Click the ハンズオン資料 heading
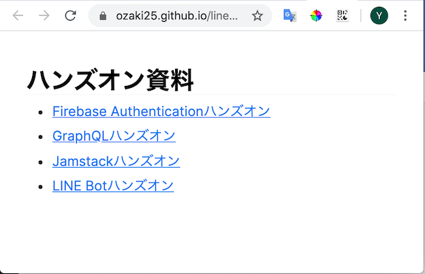 [x=110, y=80]
